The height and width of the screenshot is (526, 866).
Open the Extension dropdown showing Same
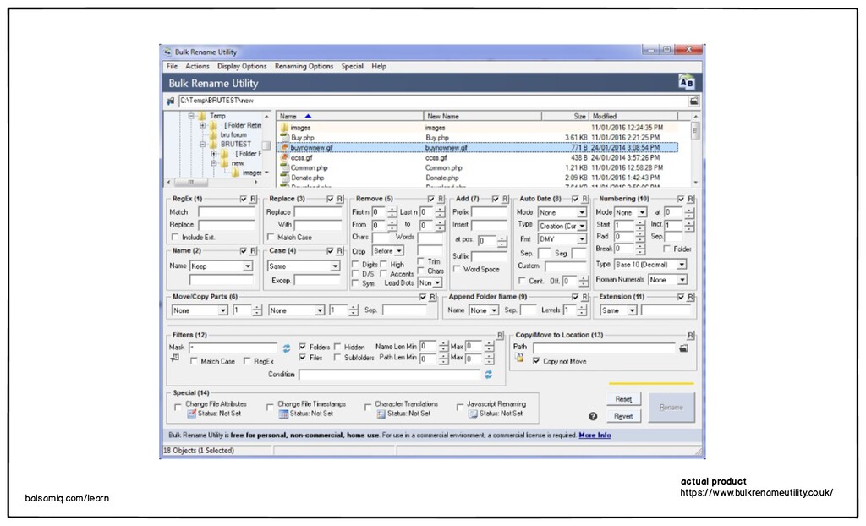(633, 311)
